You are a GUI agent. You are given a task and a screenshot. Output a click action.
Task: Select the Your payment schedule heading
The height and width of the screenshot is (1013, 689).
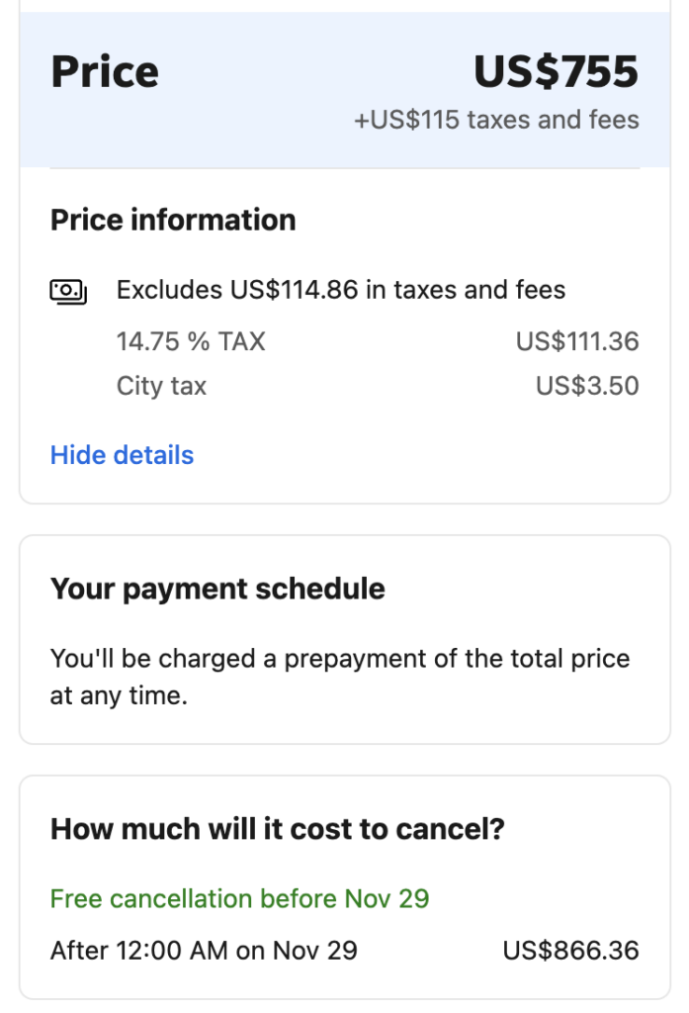tap(217, 589)
